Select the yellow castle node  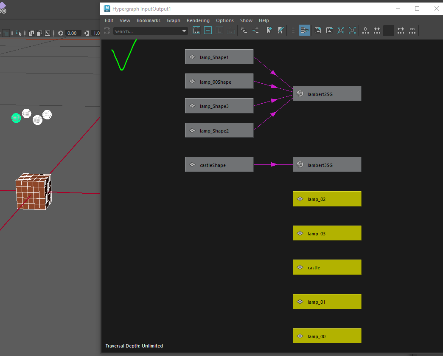(x=327, y=268)
